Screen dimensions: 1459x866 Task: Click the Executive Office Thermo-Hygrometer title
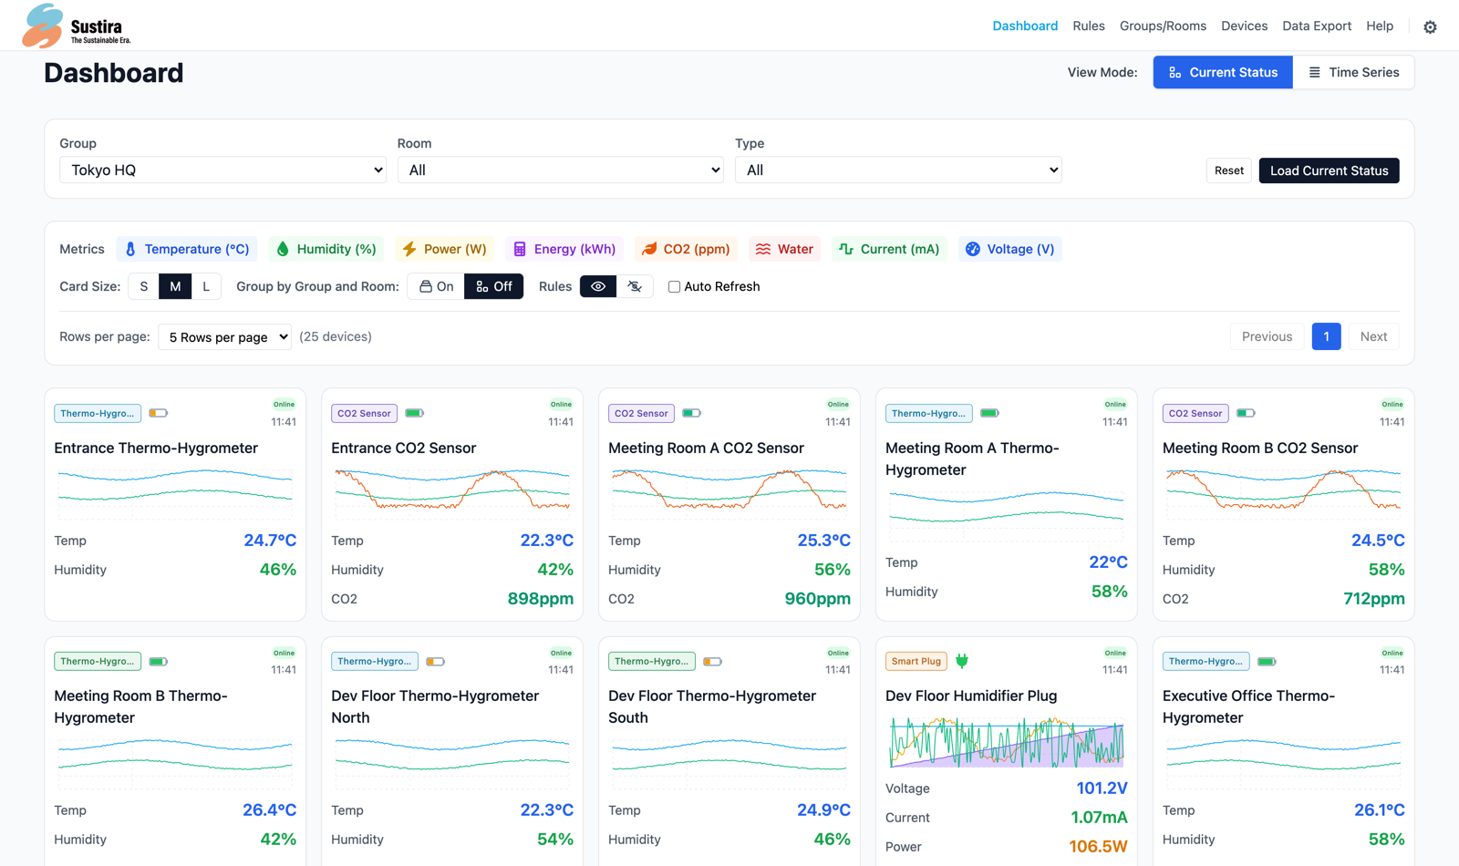(x=1248, y=706)
